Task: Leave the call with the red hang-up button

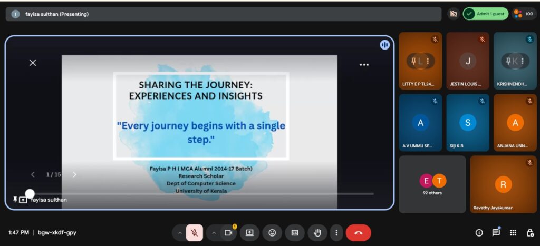Action: point(359,233)
